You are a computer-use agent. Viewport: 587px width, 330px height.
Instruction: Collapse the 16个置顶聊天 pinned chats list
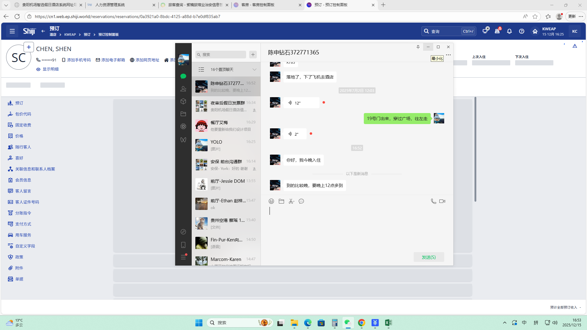(x=254, y=70)
